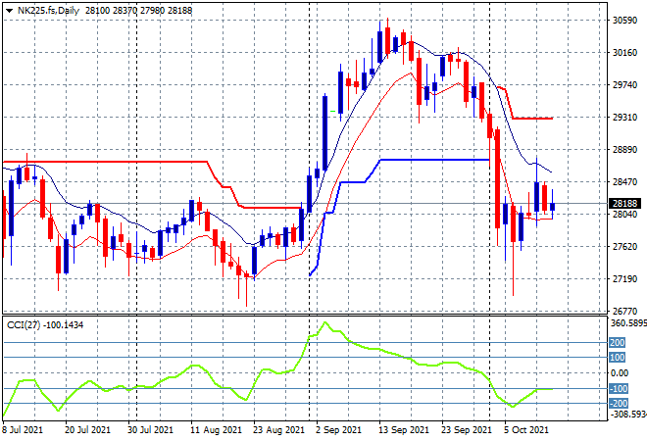This screenshot has height=441, width=647.
Task: Click the 27620 price axis label
Action: 624,246
